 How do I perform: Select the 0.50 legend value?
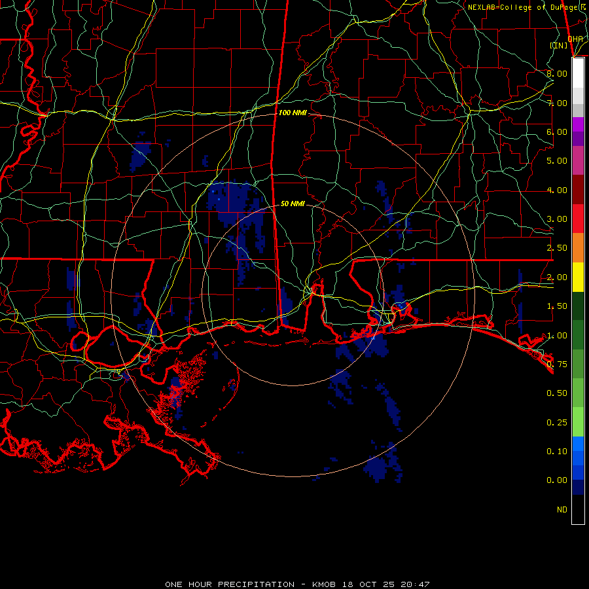(x=557, y=393)
